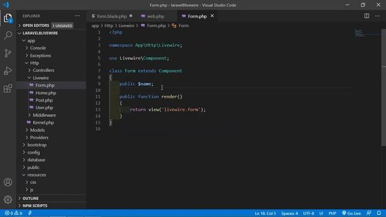Expand the Middleware folder
386x217 pixels.
[x=44, y=115]
